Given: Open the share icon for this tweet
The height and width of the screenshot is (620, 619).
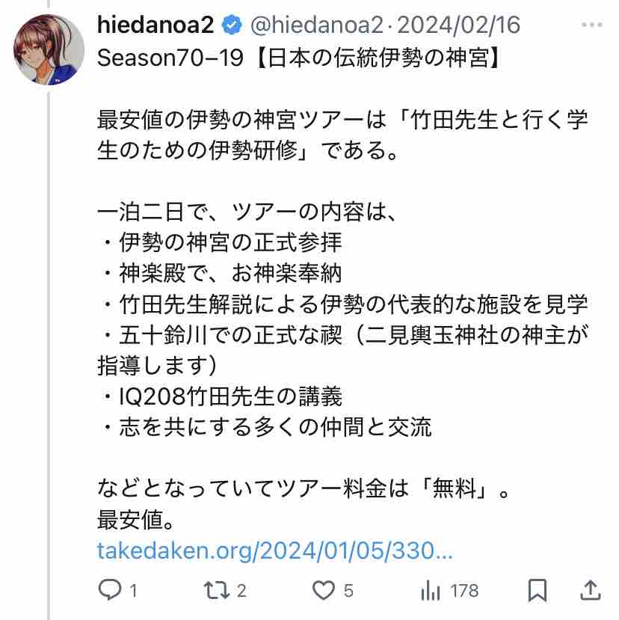Looking at the screenshot, I should click(590, 591).
